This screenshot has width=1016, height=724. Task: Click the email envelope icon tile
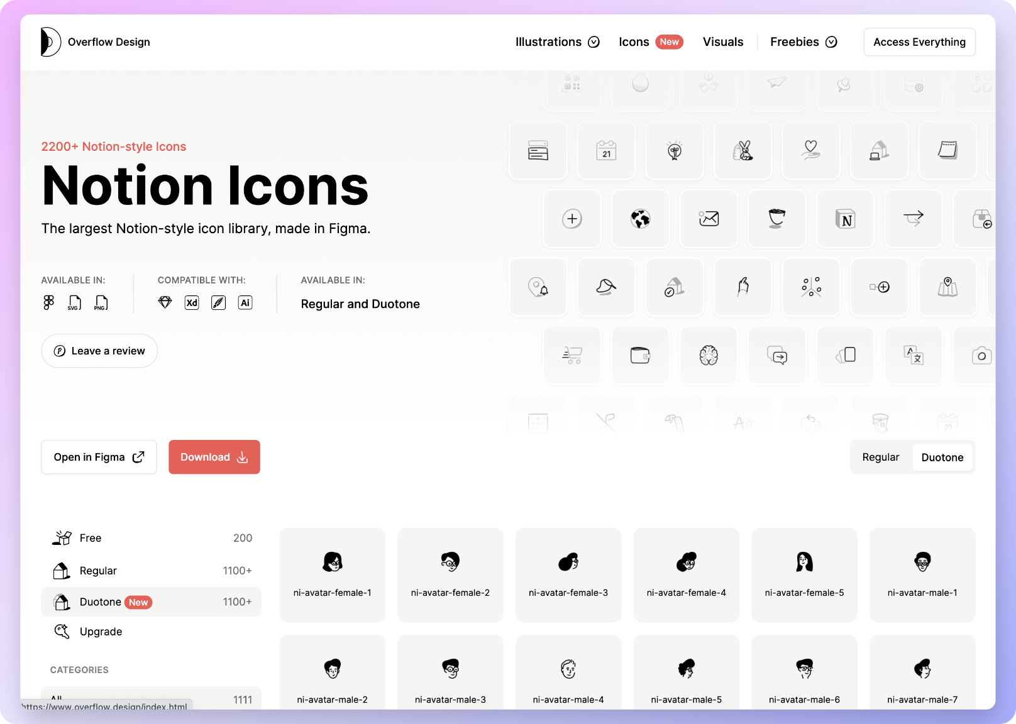tap(709, 219)
